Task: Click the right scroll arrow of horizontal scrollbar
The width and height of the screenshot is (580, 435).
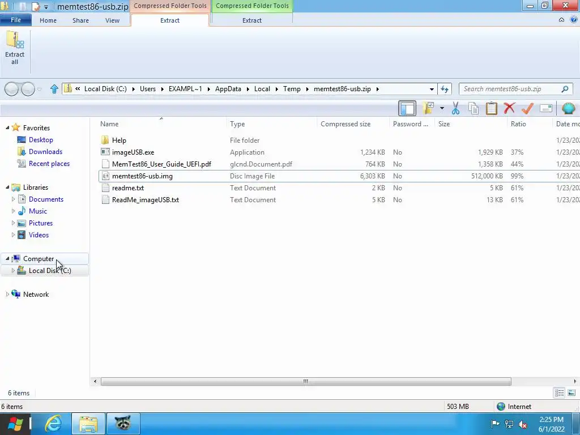Action: tap(575, 381)
